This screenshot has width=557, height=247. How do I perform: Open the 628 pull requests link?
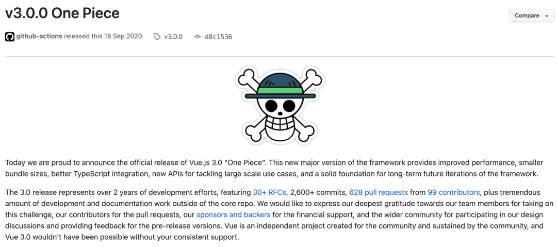[379, 193]
